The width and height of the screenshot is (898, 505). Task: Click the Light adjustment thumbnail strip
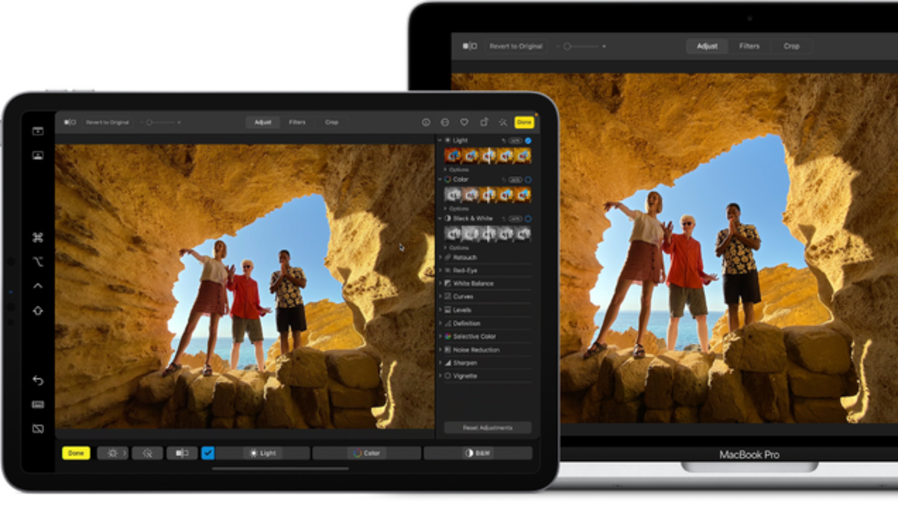pyautogui.click(x=487, y=156)
